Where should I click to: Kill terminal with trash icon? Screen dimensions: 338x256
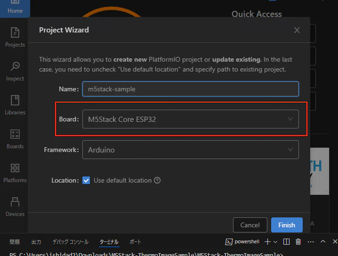298,242
